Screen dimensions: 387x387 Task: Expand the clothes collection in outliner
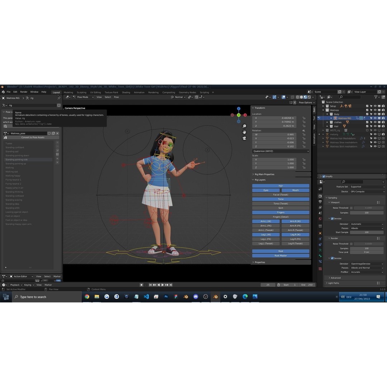coord(327,122)
